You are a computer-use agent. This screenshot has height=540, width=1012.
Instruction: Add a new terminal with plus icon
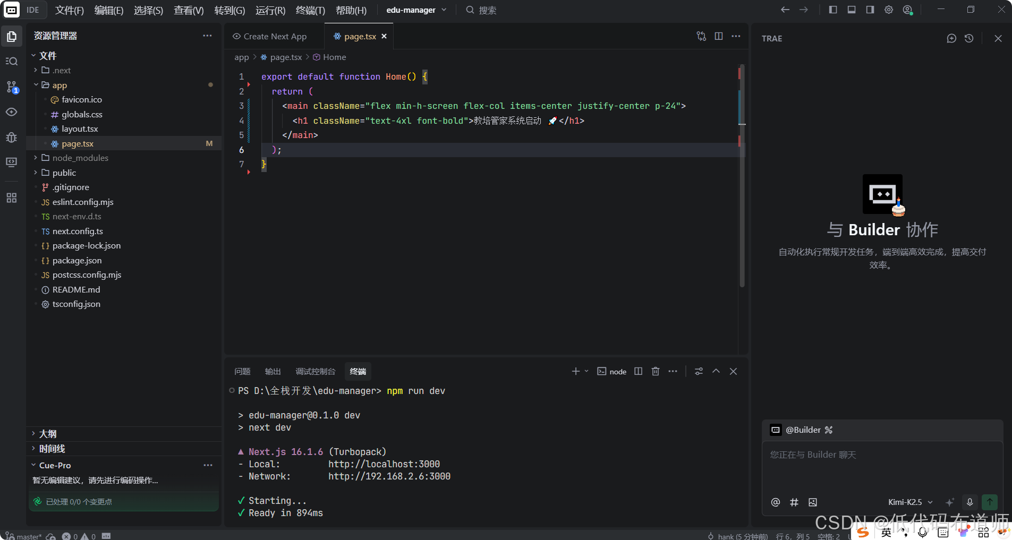tap(575, 371)
